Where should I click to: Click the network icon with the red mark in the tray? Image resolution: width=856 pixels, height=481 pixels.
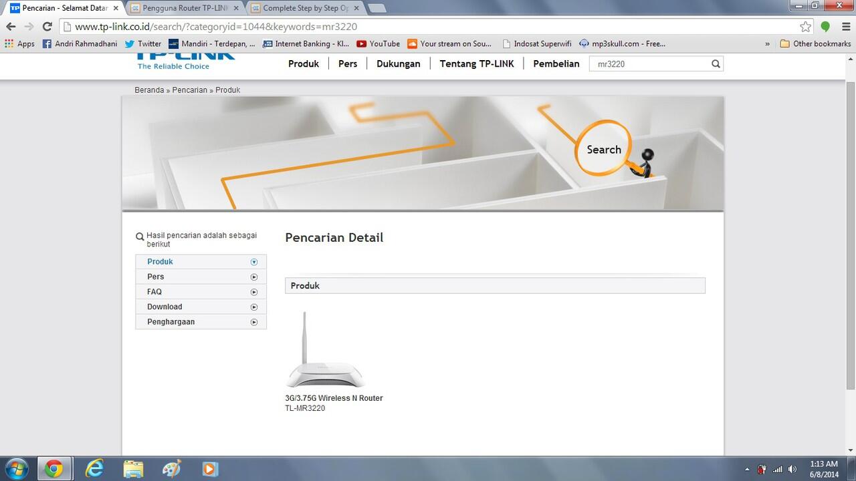(762, 469)
